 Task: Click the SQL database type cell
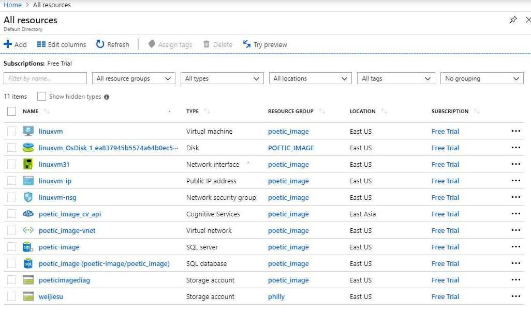click(x=207, y=263)
